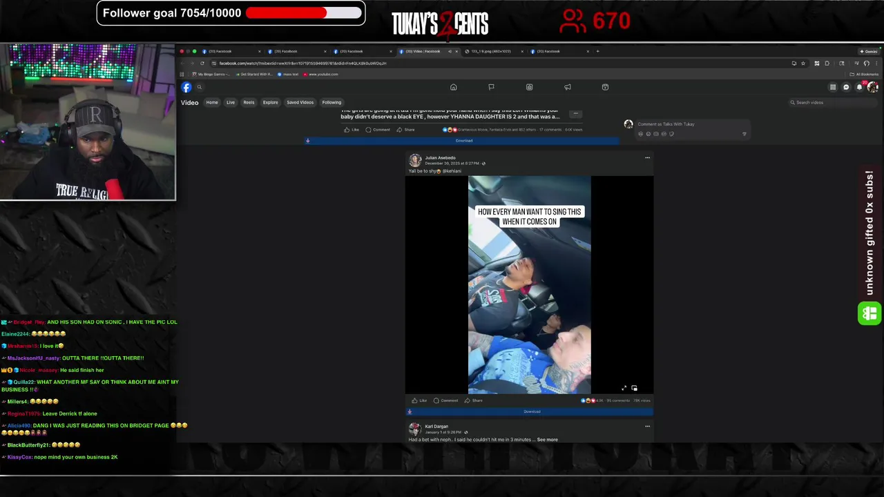Click the browser reload icon
884x497 pixels.
[x=202, y=63]
